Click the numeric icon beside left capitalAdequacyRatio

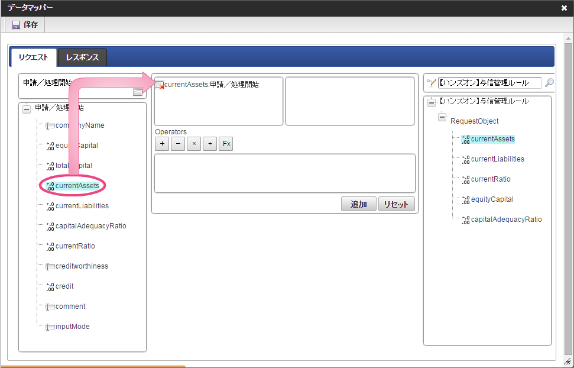pos(50,226)
